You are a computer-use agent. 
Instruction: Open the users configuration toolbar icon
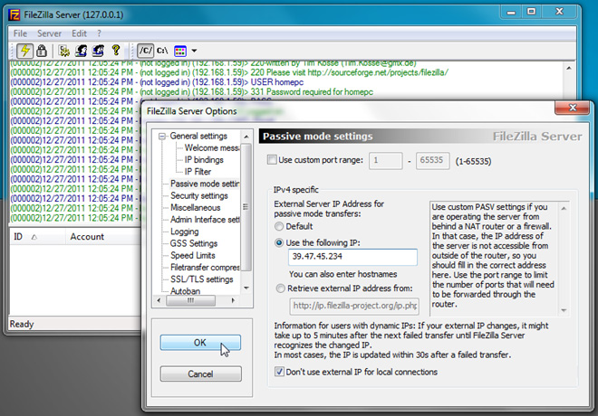pos(82,51)
